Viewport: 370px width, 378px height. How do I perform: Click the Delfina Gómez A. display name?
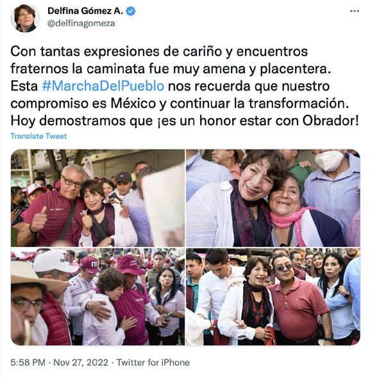[85, 11]
